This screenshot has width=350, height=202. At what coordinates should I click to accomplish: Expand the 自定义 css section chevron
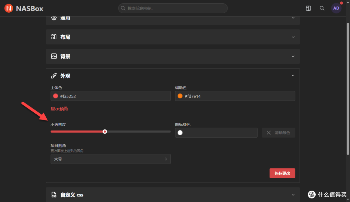pos(293,195)
